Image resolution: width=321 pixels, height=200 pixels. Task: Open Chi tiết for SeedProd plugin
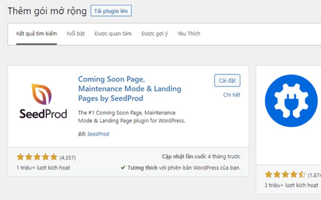(232, 95)
